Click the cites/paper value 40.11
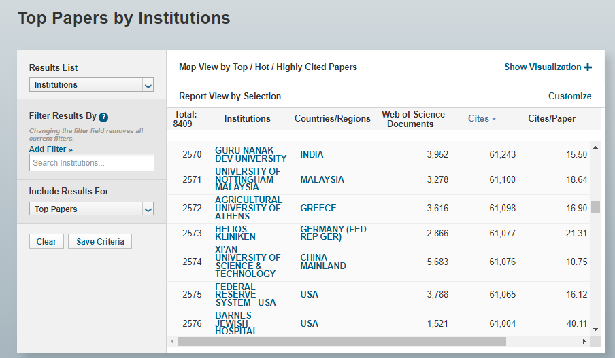 click(577, 323)
